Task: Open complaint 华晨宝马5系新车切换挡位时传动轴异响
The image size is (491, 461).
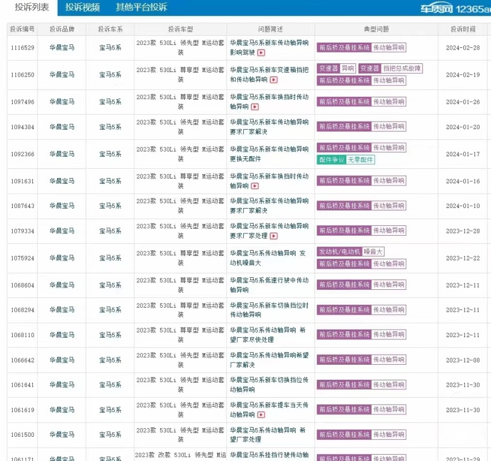Action: (x=269, y=310)
